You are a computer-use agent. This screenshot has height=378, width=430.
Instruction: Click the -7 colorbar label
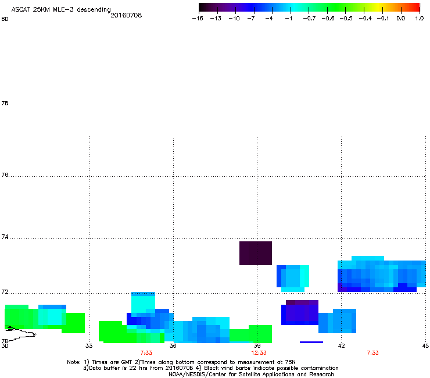(250, 19)
